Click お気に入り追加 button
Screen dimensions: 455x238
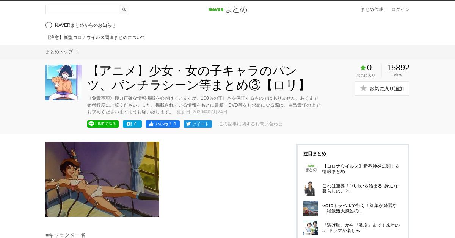382,88
